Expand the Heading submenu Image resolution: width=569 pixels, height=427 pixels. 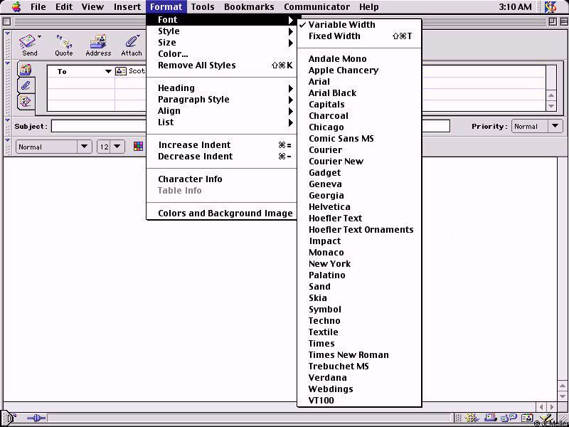(x=221, y=88)
